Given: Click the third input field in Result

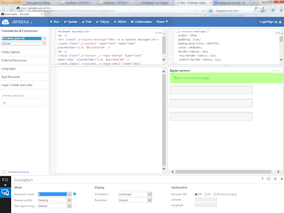Looking at the screenshot, I should 211,116.
